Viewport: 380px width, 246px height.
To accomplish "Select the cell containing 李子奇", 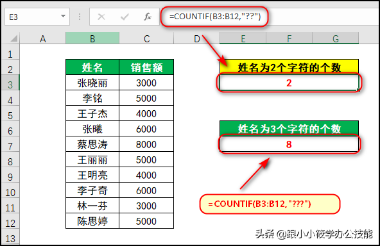I will click(x=92, y=190).
